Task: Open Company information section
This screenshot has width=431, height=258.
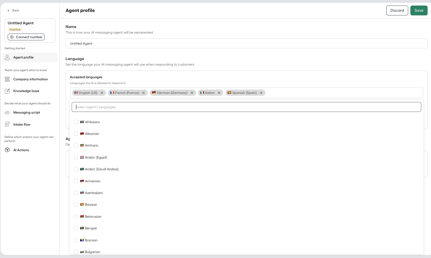Action: tap(30, 79)
